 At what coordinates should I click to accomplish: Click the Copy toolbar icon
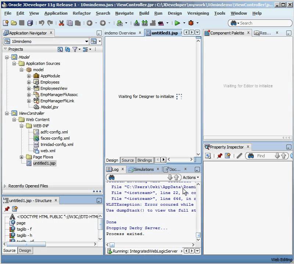[69, 23]
